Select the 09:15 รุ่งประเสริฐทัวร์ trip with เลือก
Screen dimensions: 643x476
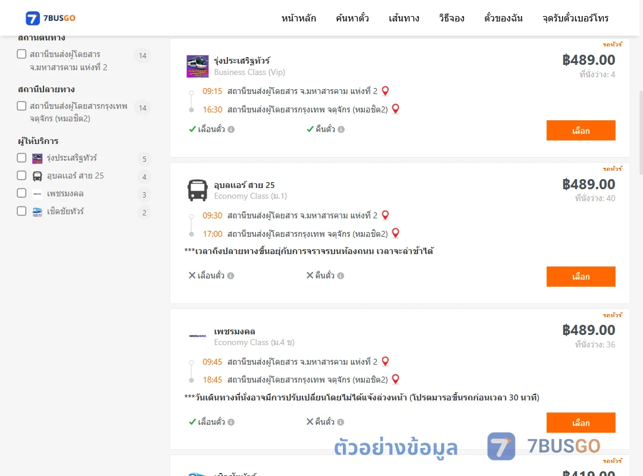coord(580,130)
